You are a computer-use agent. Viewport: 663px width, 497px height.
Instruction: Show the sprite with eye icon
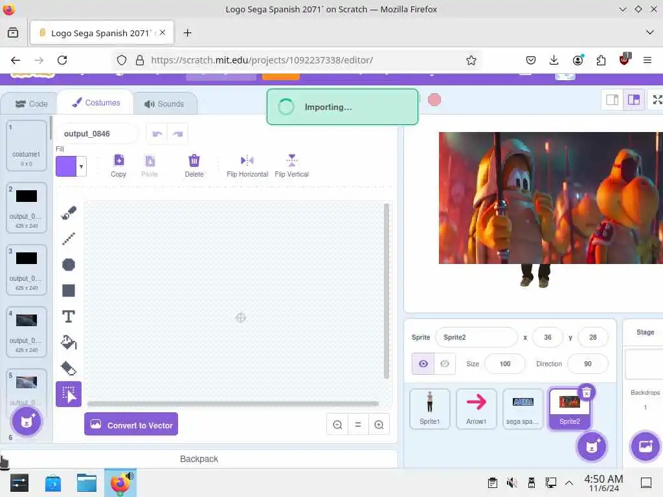click(x=423, y=364)
